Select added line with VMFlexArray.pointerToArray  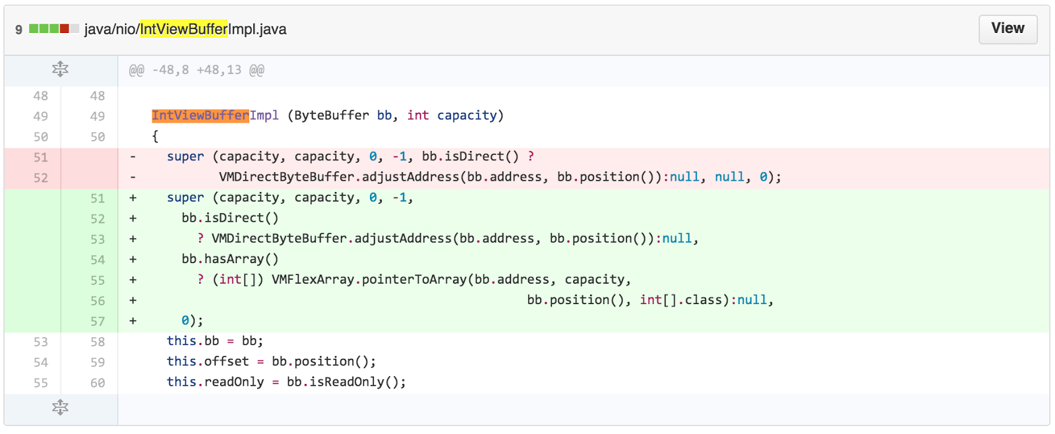(414, 280)
